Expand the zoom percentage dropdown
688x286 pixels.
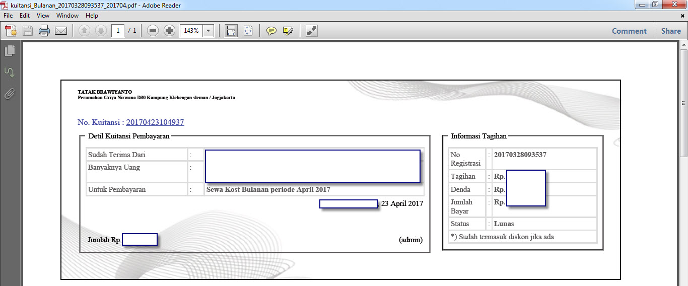coord(209,31)
